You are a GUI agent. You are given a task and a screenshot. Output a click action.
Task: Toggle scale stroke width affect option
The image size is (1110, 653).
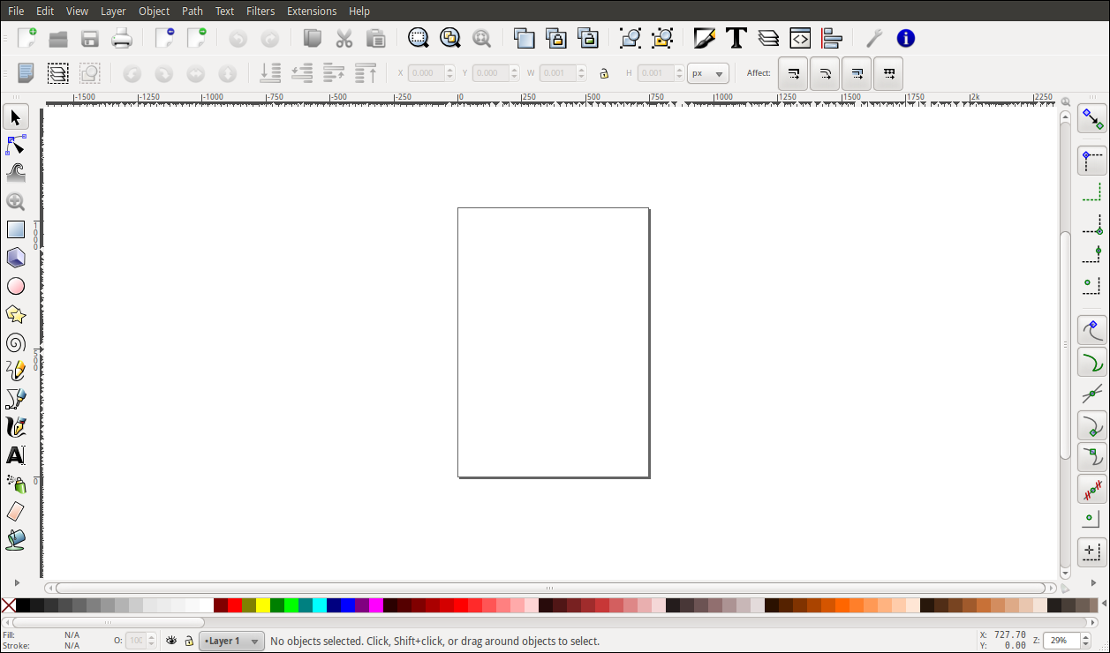[x=793, y=73]
